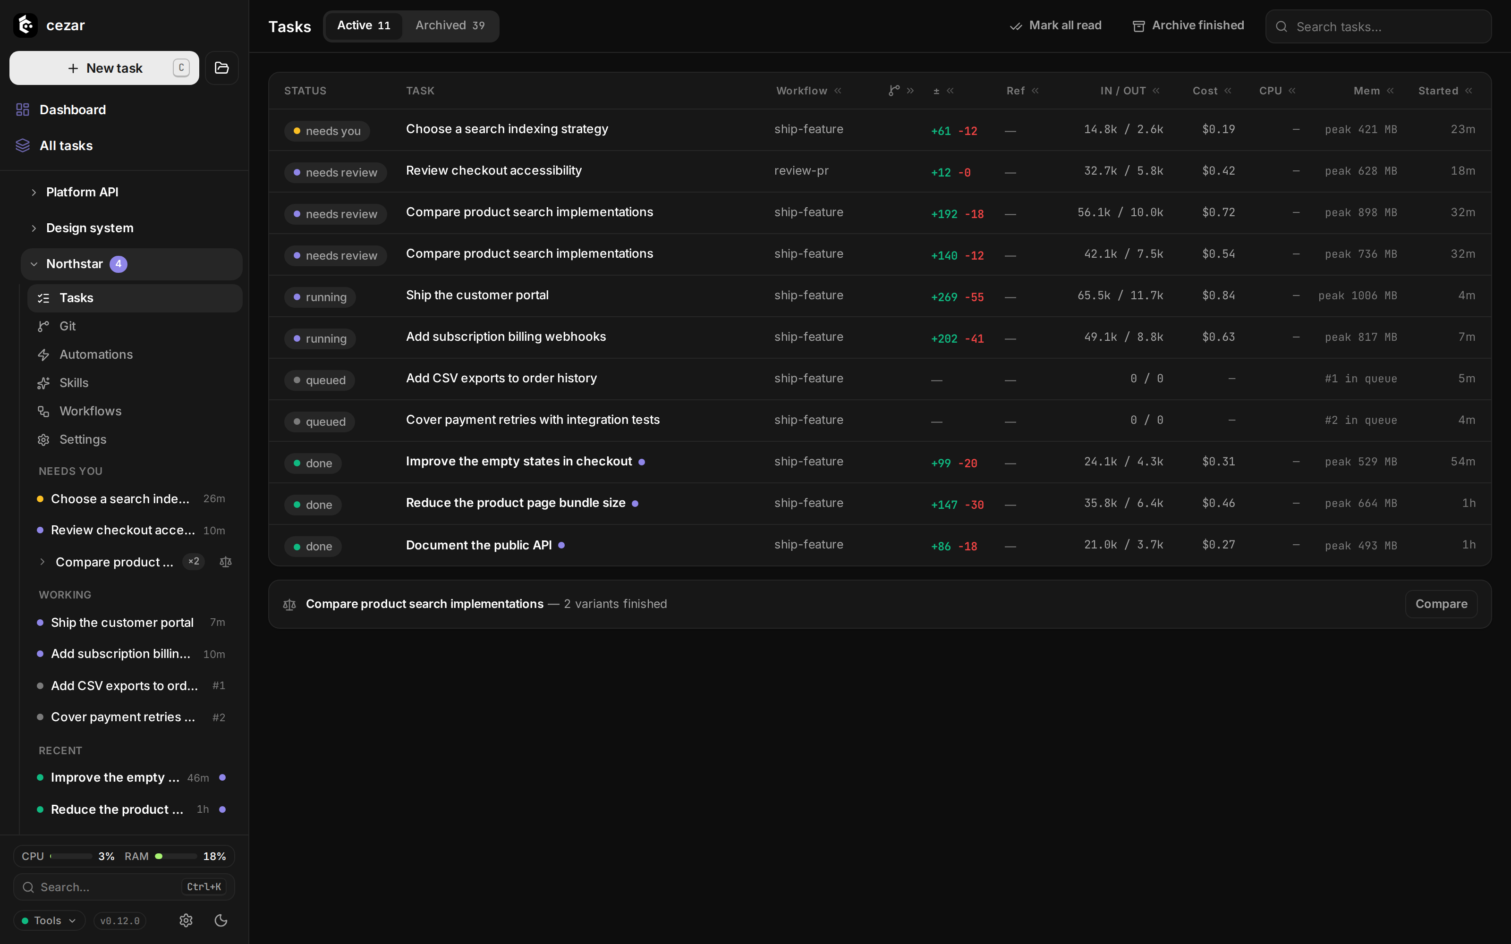Viewport: 1511px width, 944px height.
Task: Click the Mark all read checkmark button
Action: pyautogui.click(x=1056, y=25)
